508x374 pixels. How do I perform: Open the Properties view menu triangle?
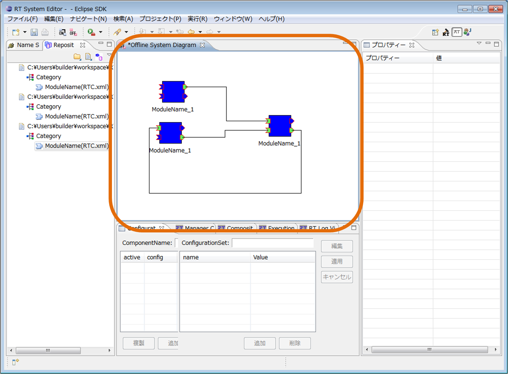point(479,43)
